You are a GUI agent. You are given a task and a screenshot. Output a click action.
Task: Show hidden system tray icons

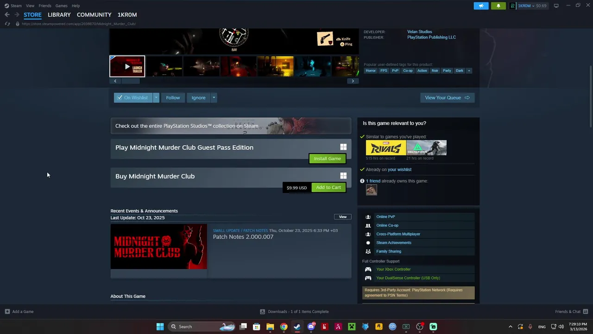[x=511, y=327]
